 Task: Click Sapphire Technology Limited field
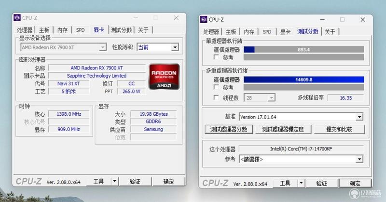coord(97,76)
